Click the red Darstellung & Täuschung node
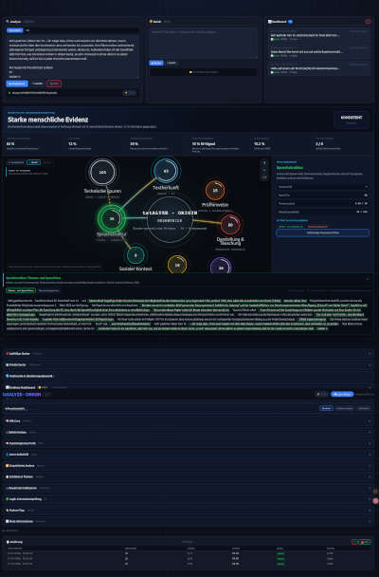 point(230,225)
